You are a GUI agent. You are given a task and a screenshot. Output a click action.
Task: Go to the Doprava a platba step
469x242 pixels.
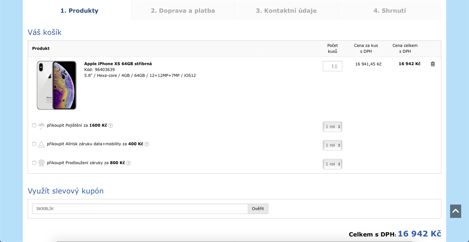[183, 10]
